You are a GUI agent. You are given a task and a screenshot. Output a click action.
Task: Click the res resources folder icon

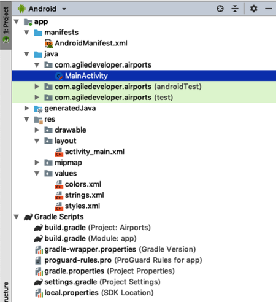click(38, 120)
